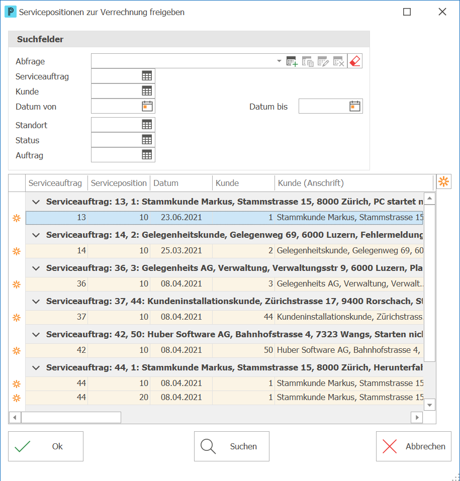This screenshot has width=460, height=481.
Task: Click the horizontal scrollbar right arrow
Action: click(417, 417)
